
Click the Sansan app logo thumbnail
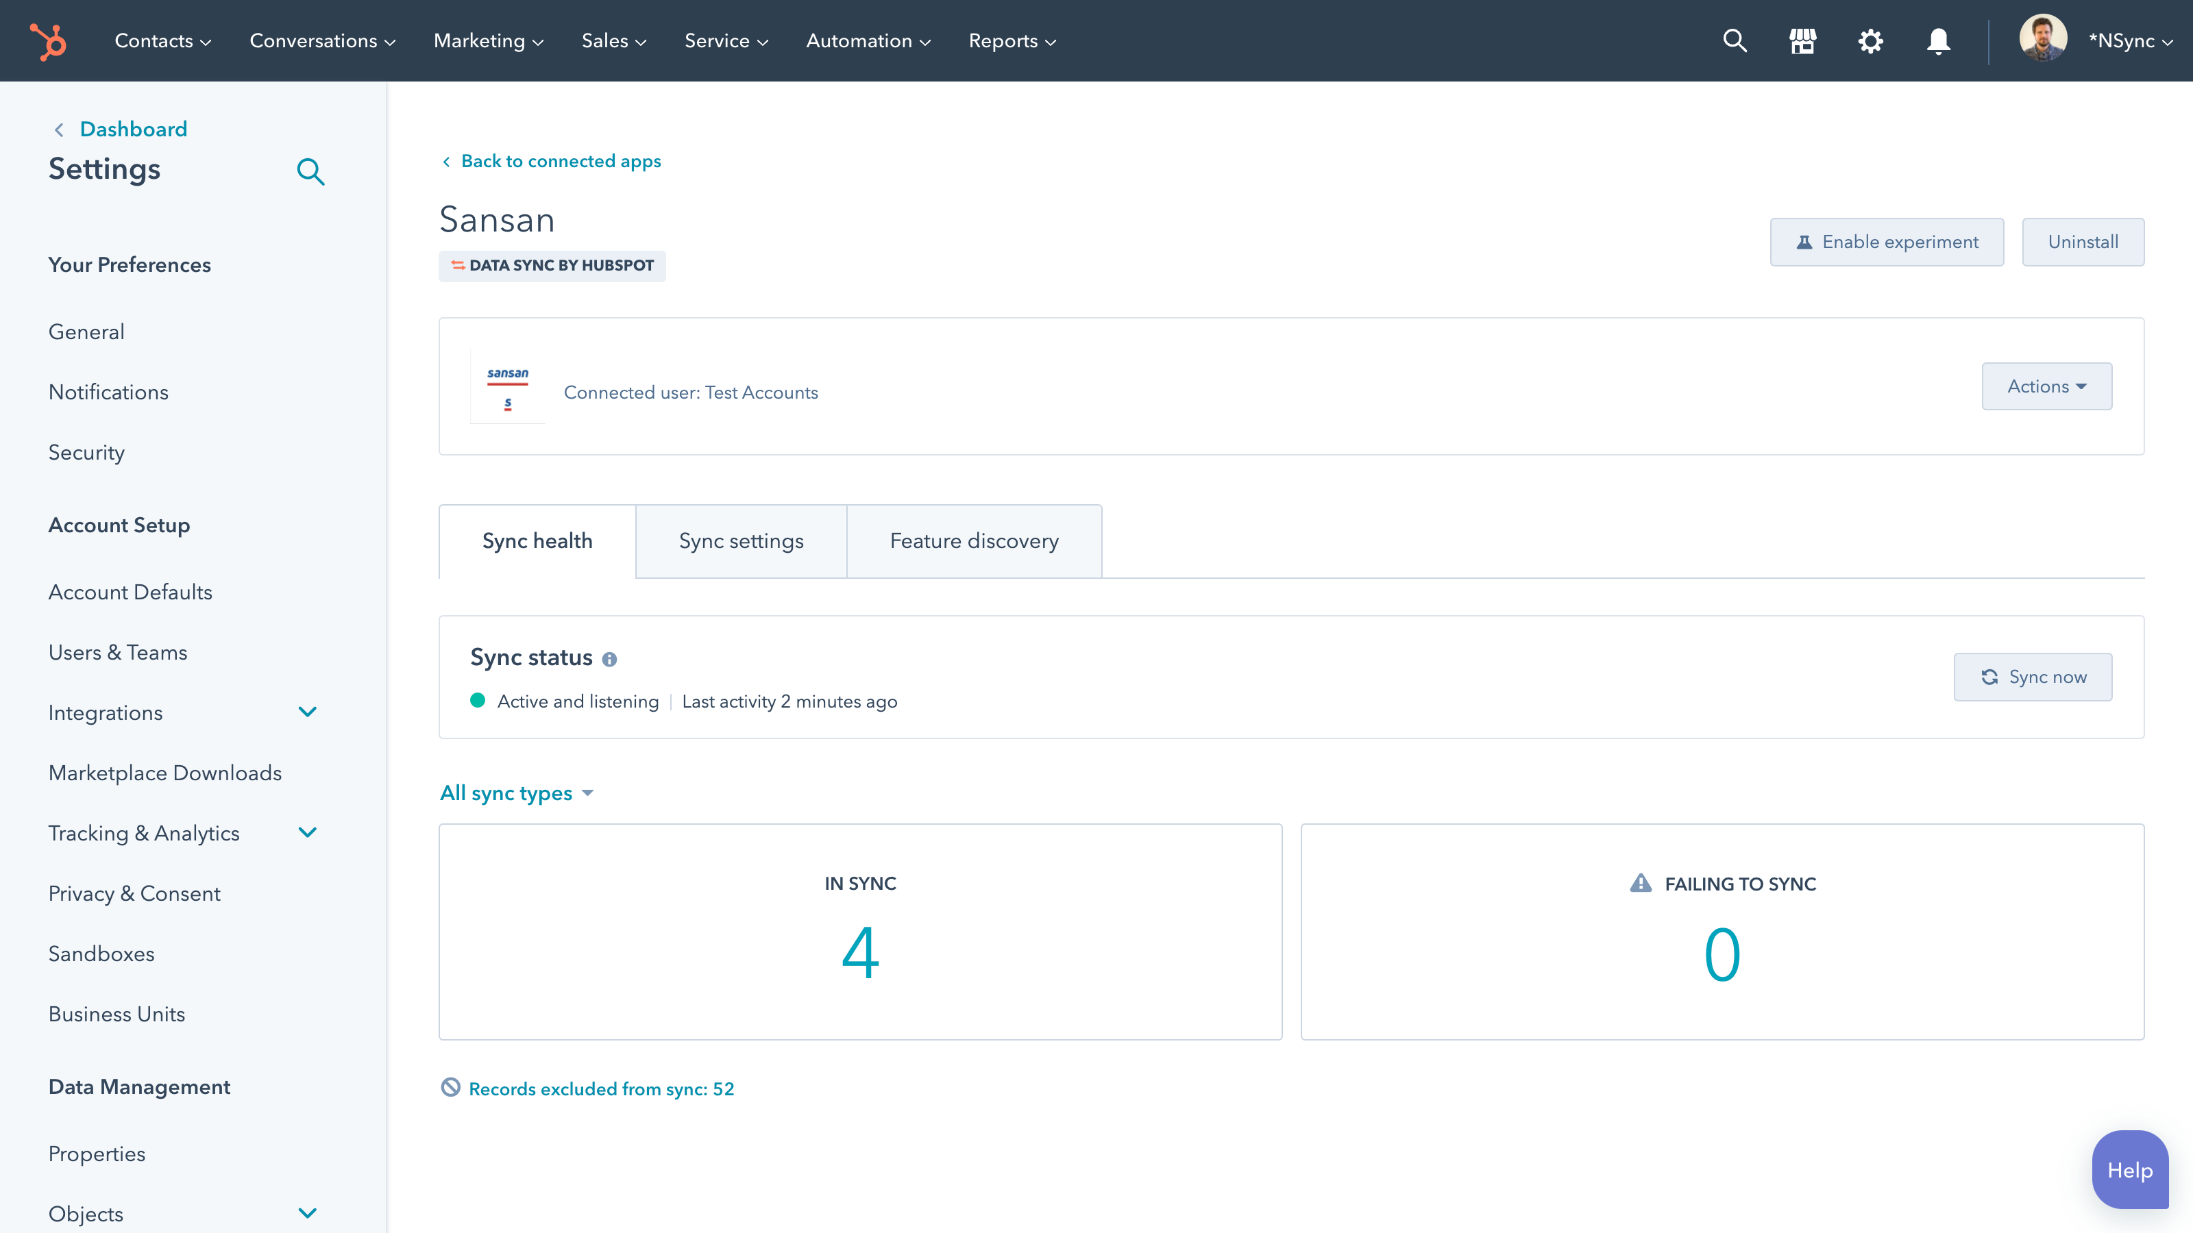coord(507,388)
